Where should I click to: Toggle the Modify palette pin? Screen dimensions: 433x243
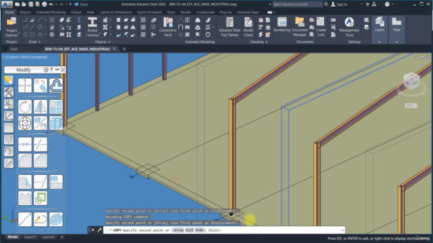click(x=51, y=70)
